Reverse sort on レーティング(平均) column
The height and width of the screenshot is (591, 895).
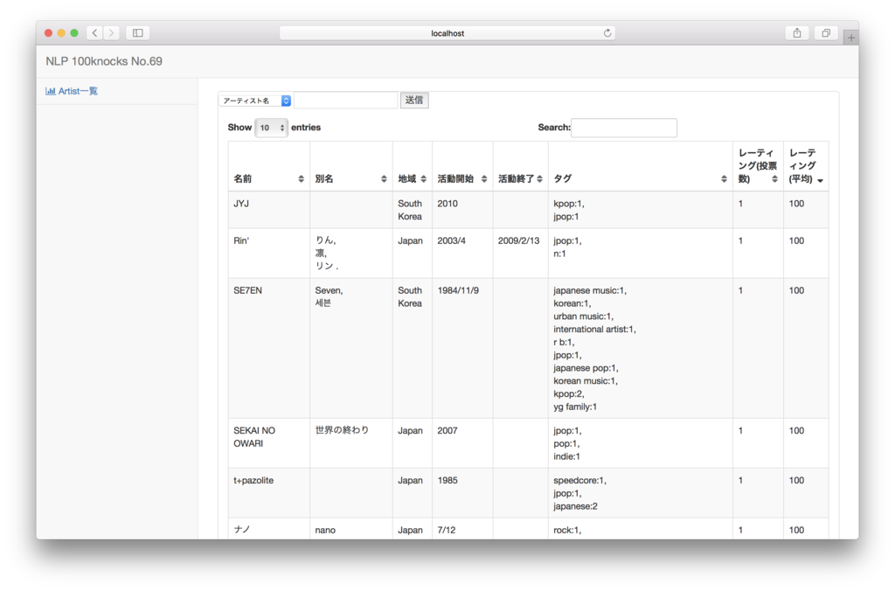click(806, 167)
